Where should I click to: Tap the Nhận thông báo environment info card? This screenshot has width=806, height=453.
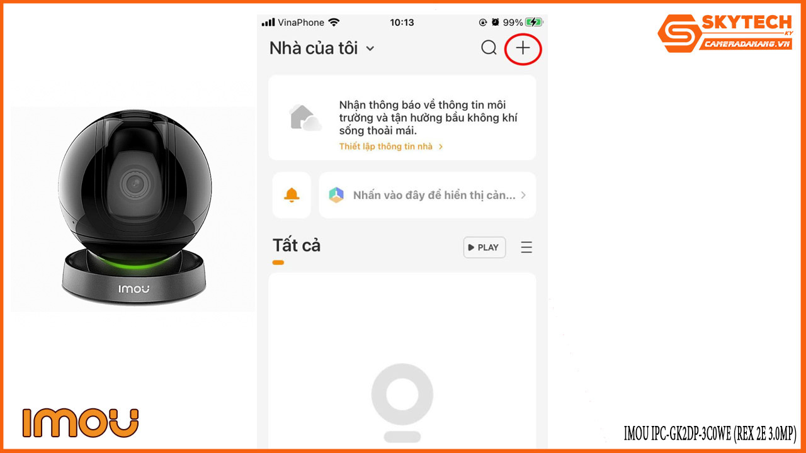[x=402, y=118]
